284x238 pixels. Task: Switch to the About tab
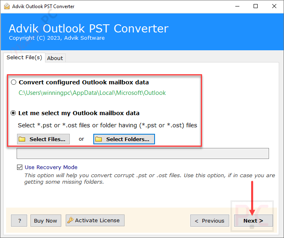point(55,58)
